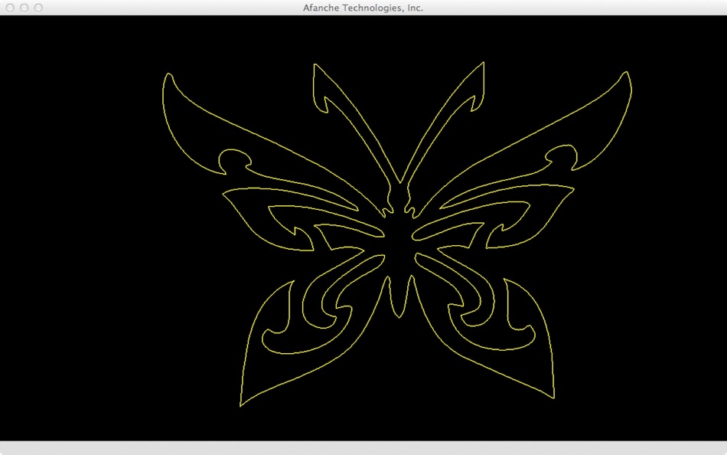Screen dimensions: 727x455
Task: Click the third zoom window button
Action: (x=38, y=8)
